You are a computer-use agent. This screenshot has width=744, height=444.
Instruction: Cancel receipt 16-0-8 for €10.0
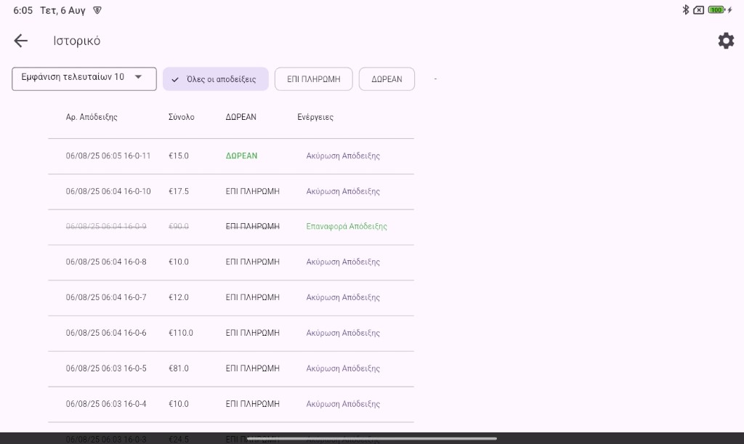click(x=343, y=262)
